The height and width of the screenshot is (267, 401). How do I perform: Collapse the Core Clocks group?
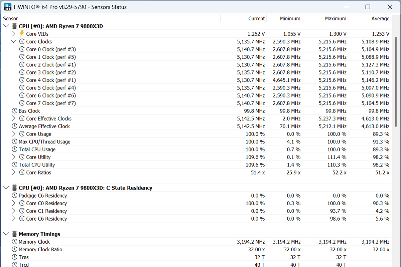[x=13, y=41]
